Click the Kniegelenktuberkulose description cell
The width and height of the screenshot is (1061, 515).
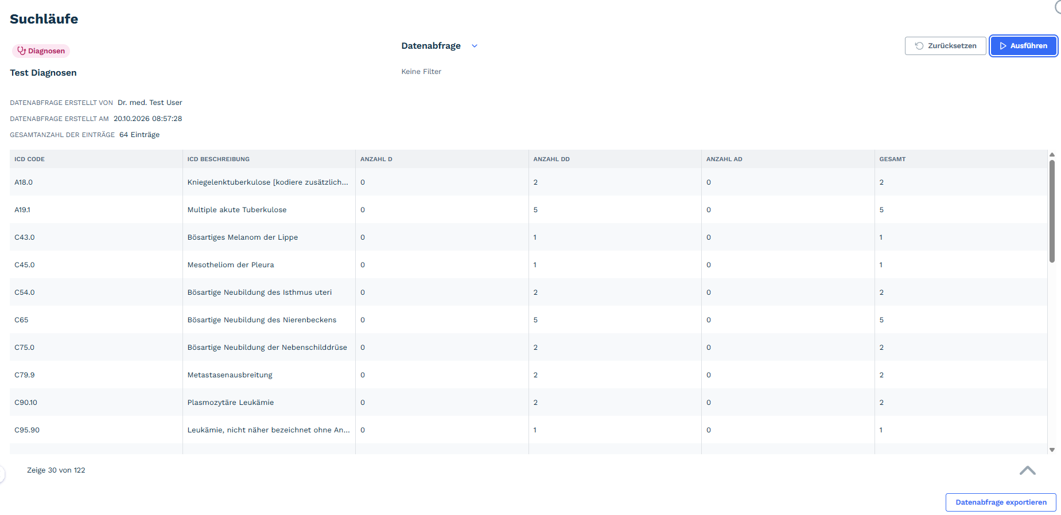click(268, 182)
